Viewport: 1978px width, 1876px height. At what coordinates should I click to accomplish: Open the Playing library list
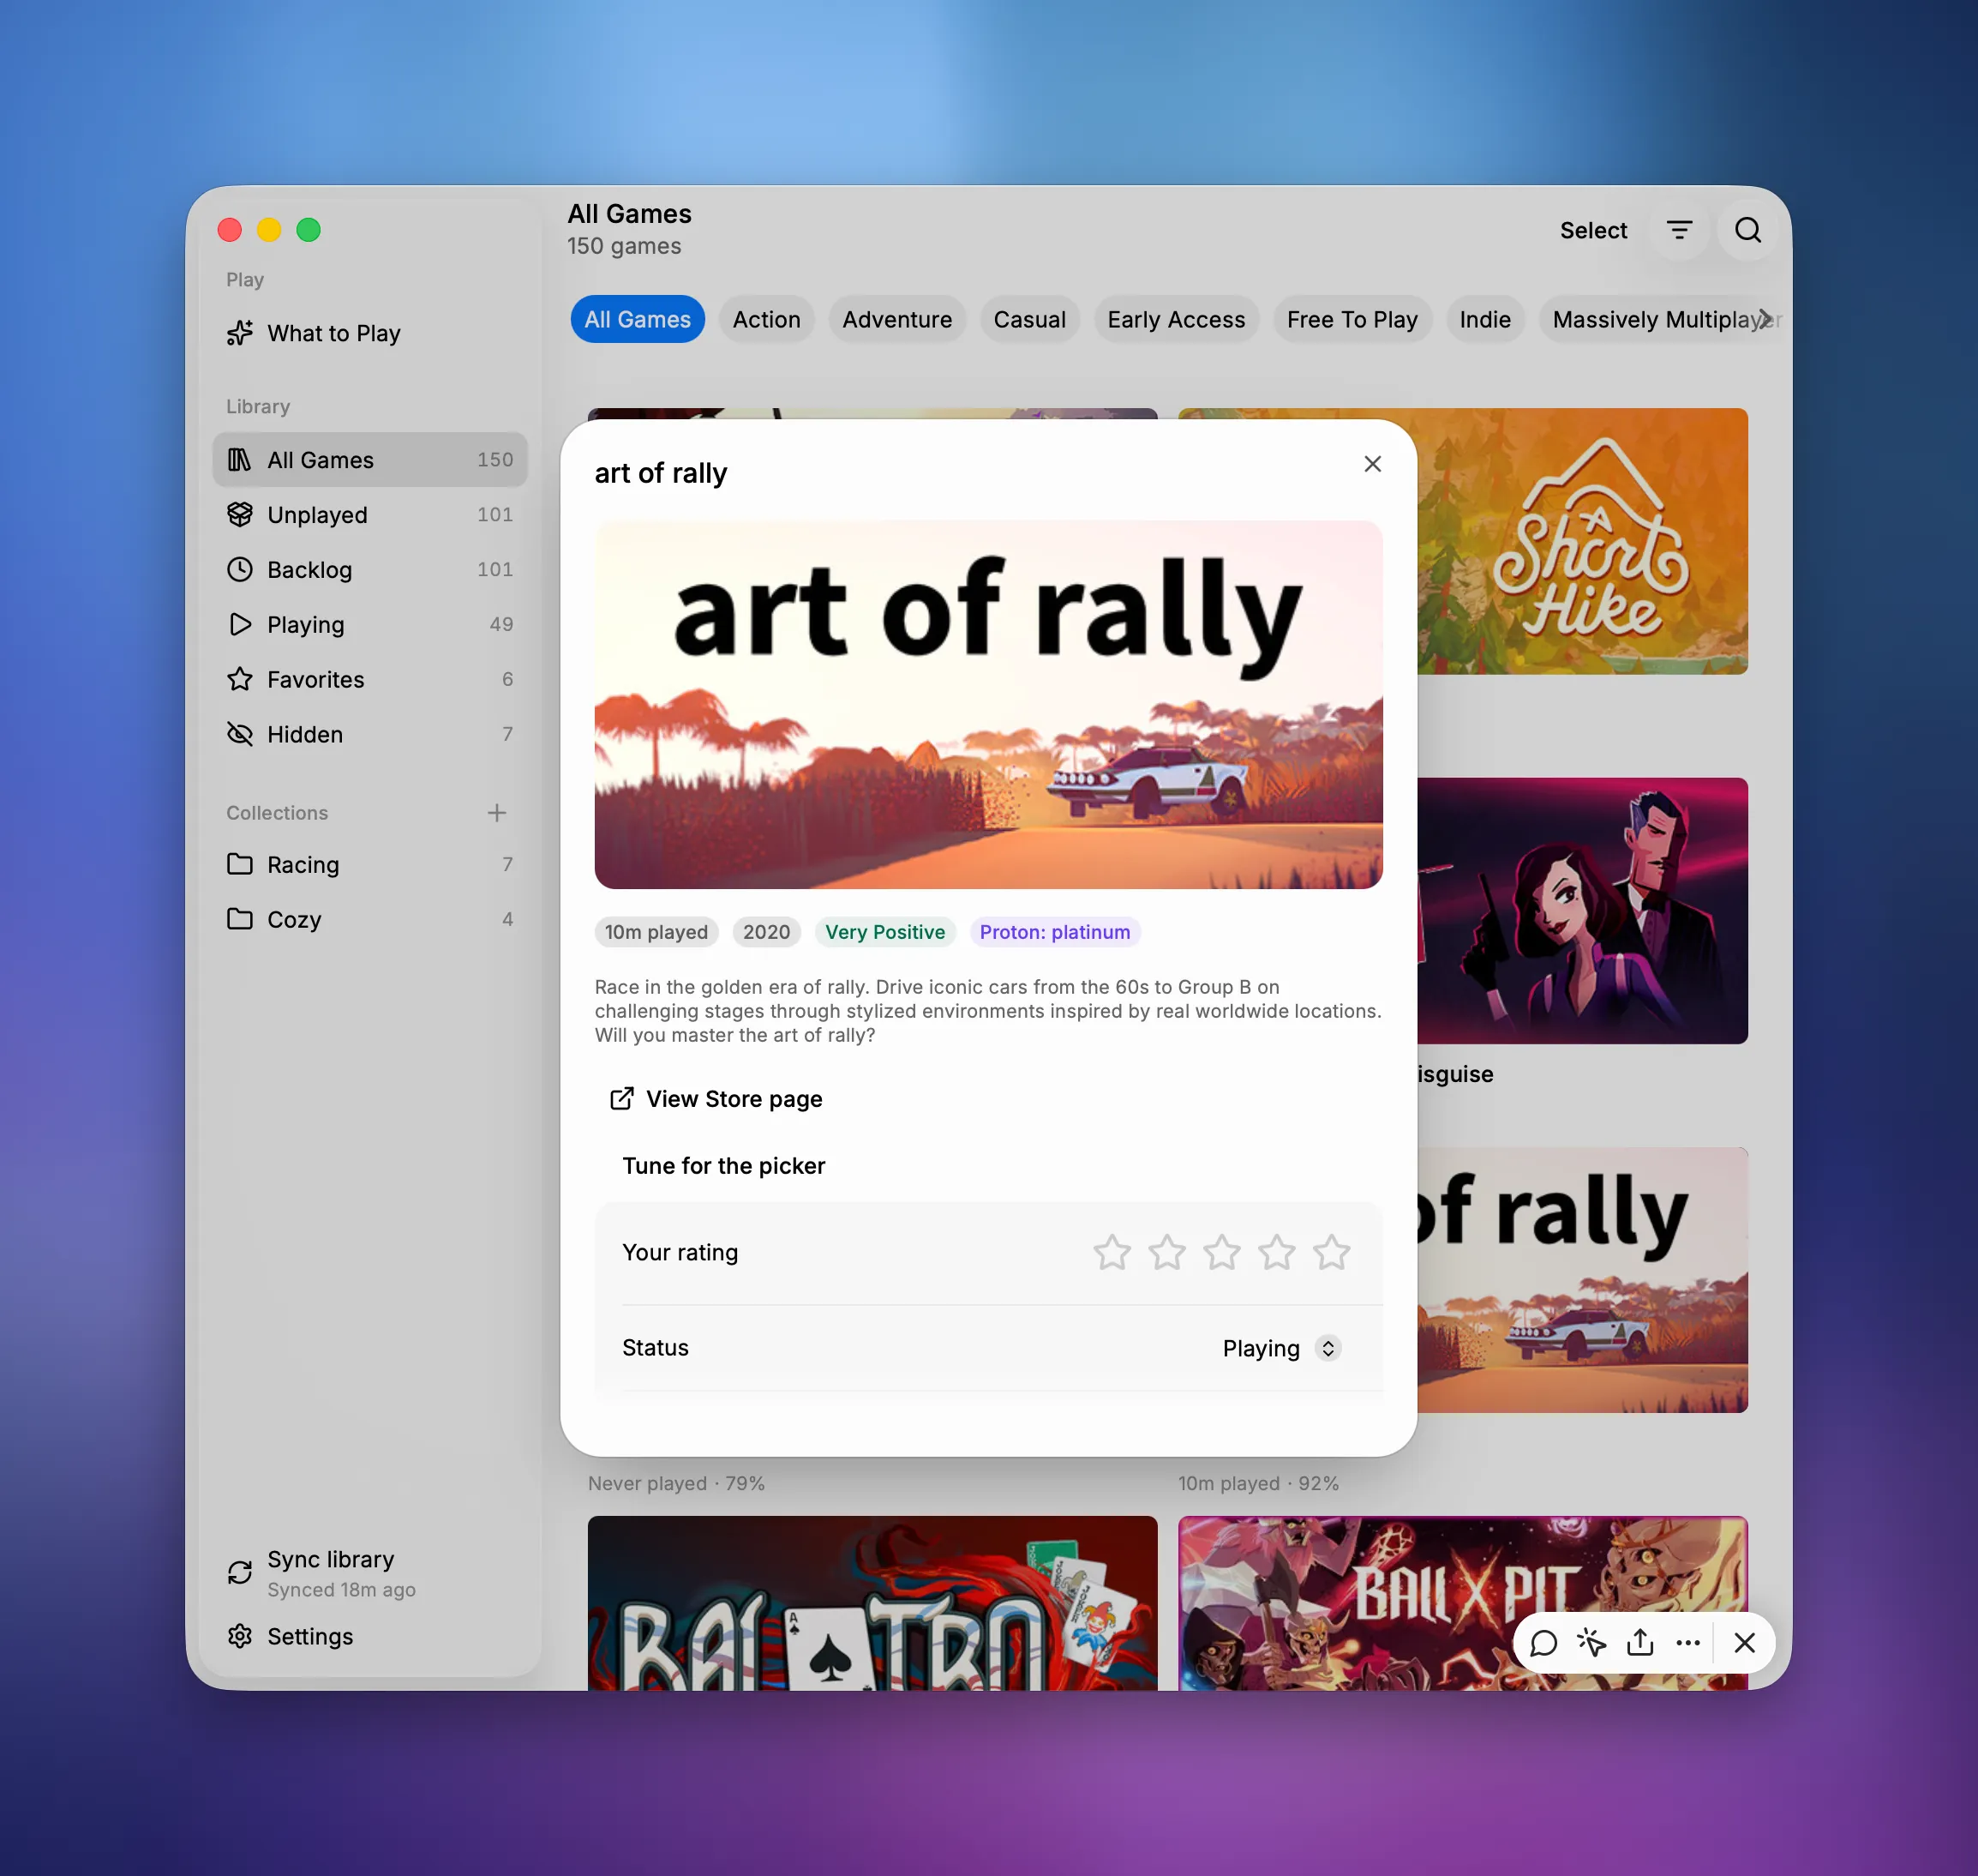tap(370, 625)
